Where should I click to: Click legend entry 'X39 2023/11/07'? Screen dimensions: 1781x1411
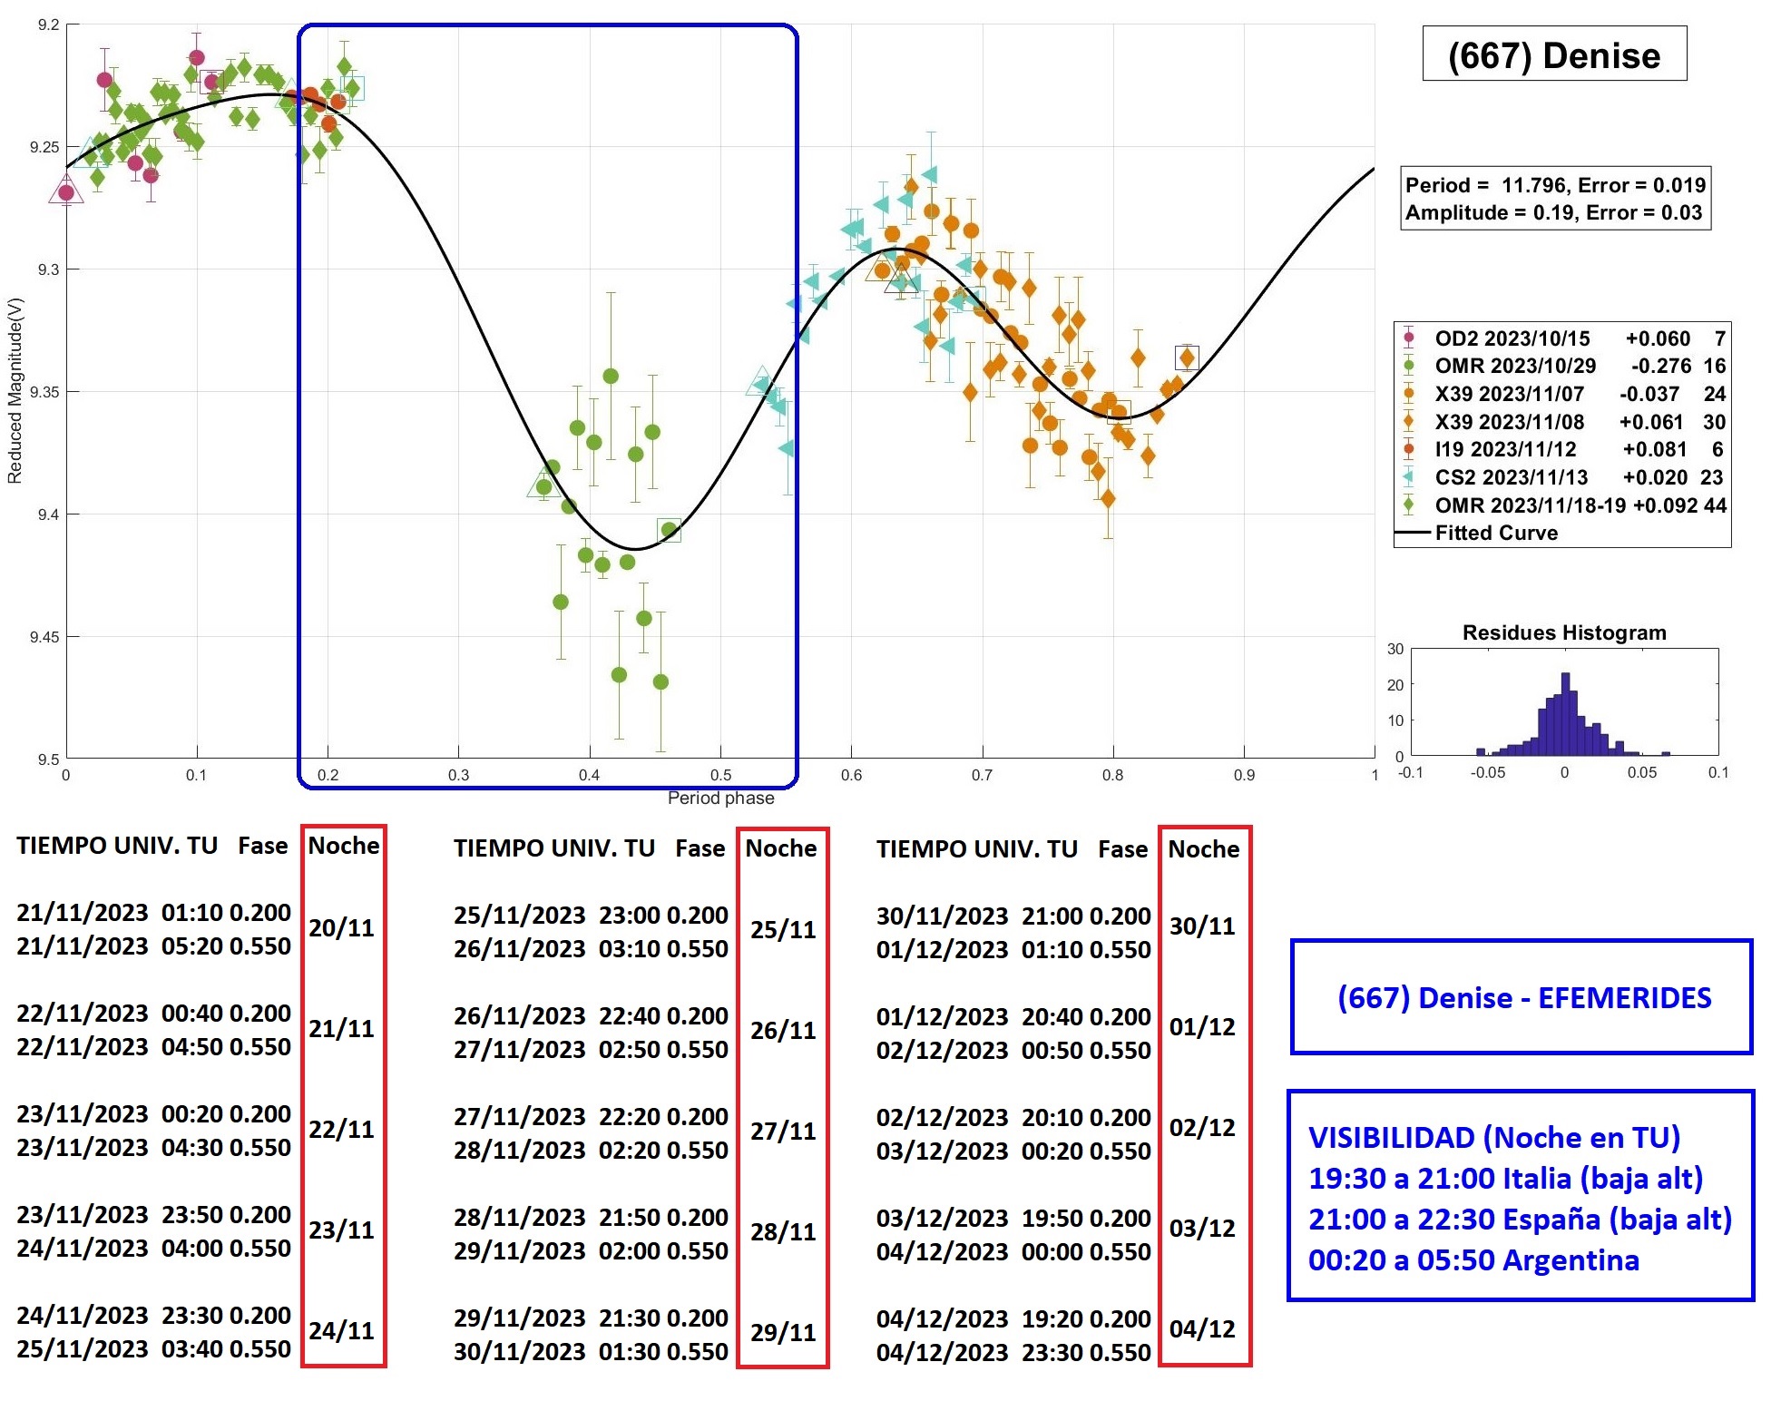pyautogui.click(x=1562, y=394)
